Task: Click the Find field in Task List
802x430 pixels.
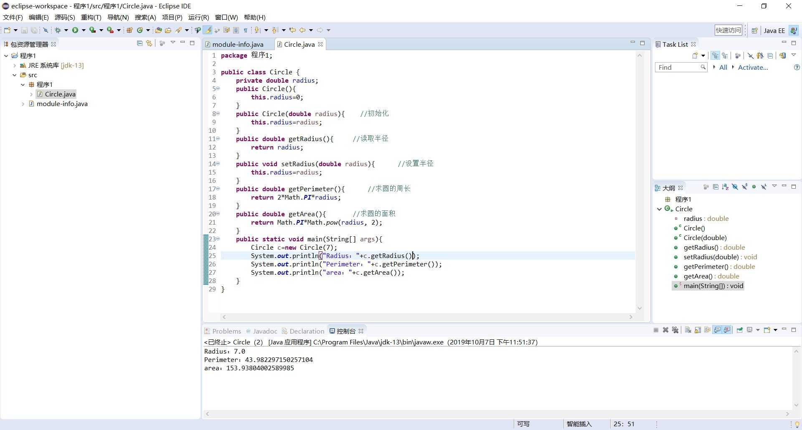Action: [681, 67]
